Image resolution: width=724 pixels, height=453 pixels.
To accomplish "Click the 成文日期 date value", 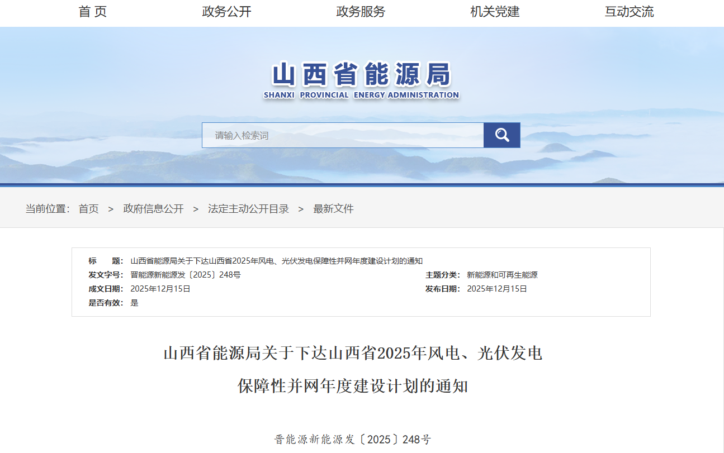I will tap(160, 289).
